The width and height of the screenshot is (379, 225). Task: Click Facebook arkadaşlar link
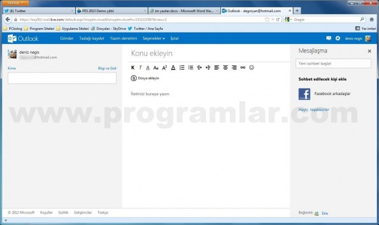333,93
